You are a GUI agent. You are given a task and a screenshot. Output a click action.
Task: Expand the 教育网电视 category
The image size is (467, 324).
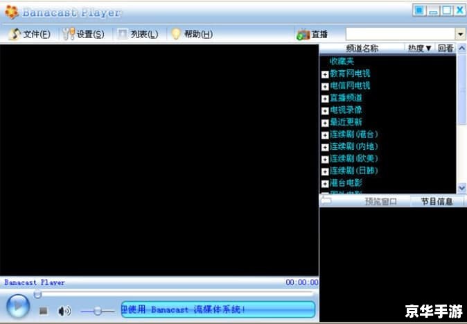coord(325,74)
